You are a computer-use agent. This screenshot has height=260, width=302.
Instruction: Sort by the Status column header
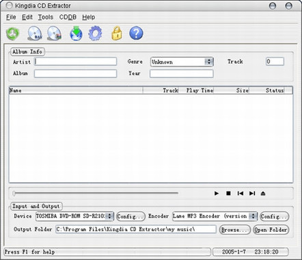(266, 90)
